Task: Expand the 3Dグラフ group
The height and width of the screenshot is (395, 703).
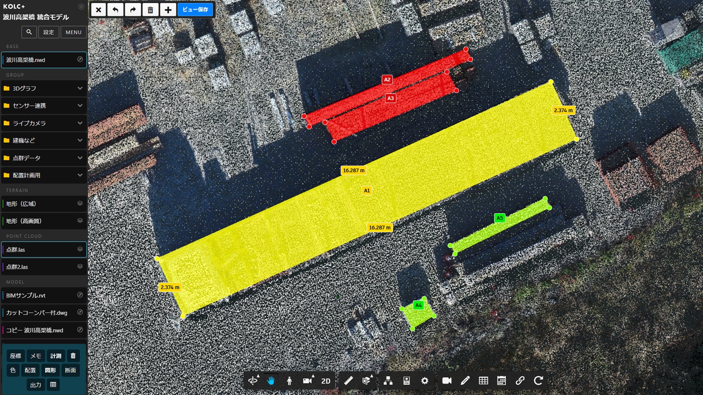Action: [x=80, y=88]
